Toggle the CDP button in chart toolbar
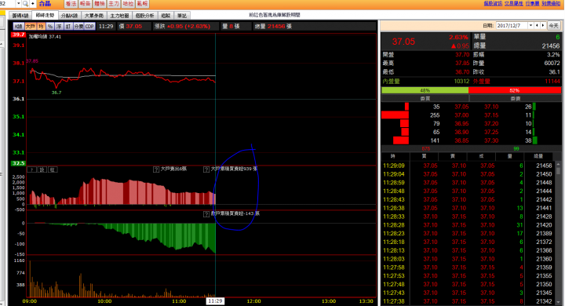 click(x=89, y=27)
